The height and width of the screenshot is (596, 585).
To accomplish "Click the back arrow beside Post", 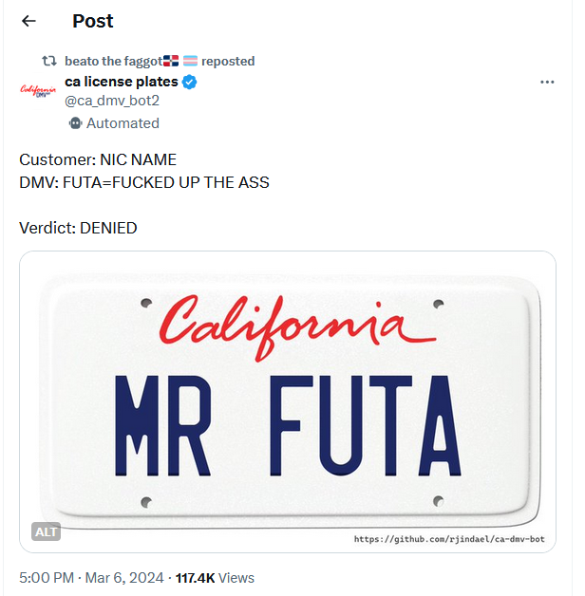I will [28, 21].
